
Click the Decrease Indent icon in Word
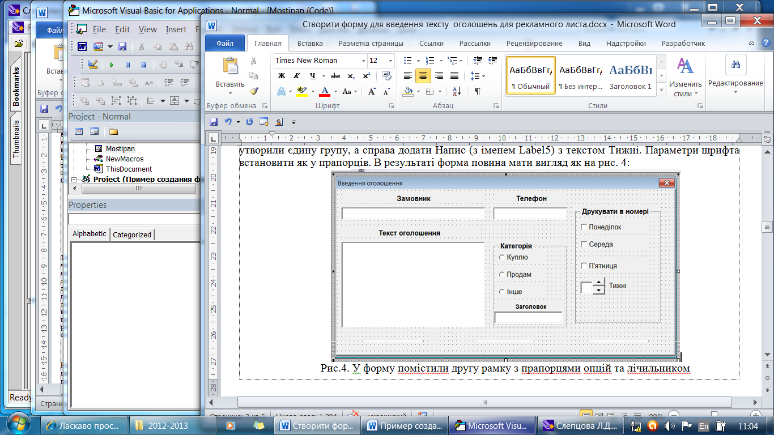click(x=478, y=61)
